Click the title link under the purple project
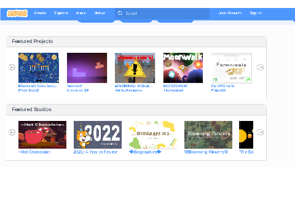Image resolution: width=295 pixels, height=221 pixels. click(75, 86)
